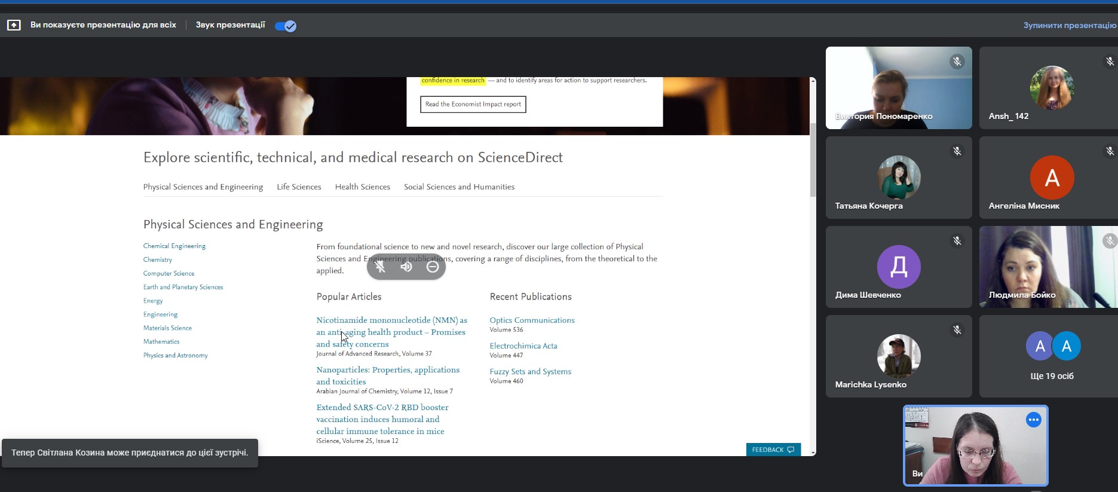1118x492 pixels.
Task: Open Electrochimica Acta publication
Action: 523,346
